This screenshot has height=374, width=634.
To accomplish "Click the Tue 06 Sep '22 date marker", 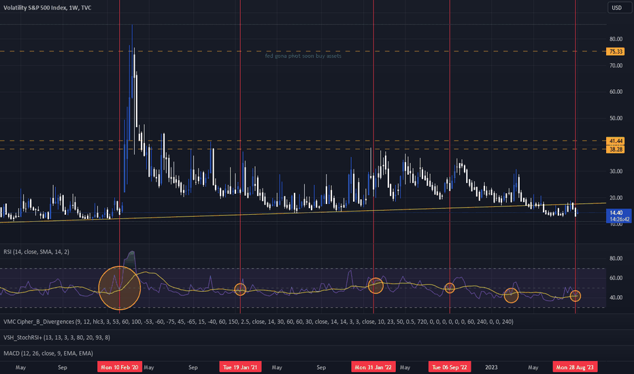I will point(450,367).
